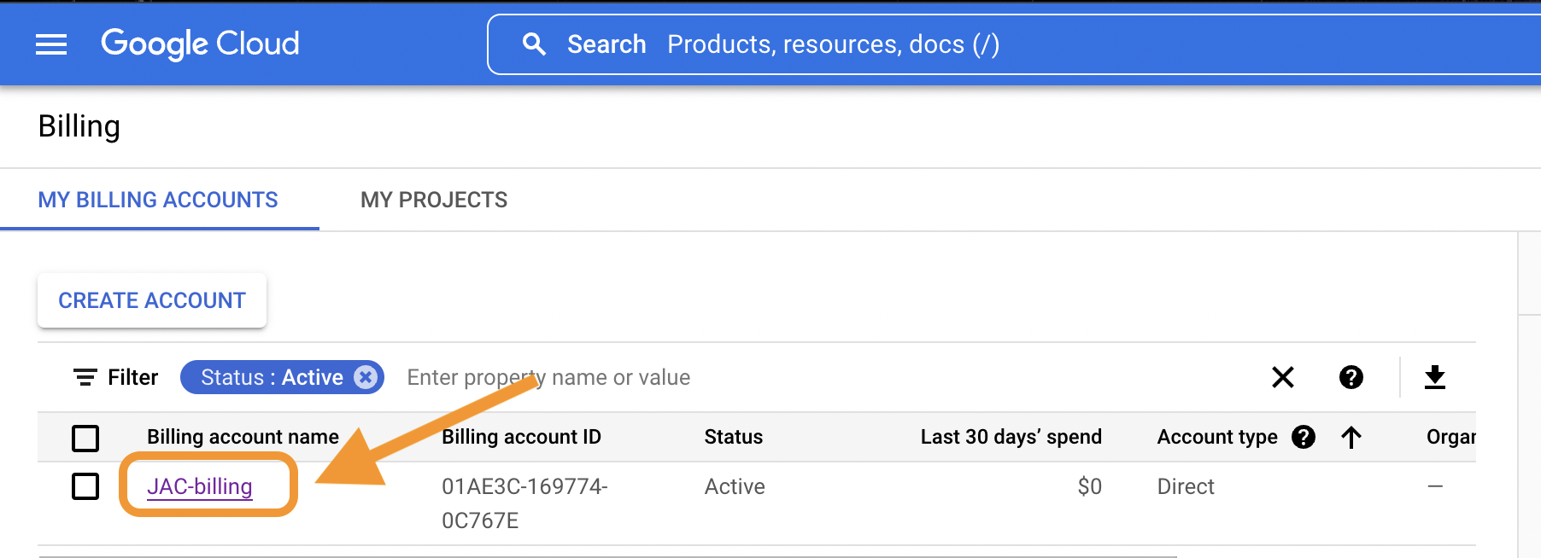The width and height of the screenshot is (1541, 558).
Task: Select the JAC-billing row checkbox
Action: [85, 486]
